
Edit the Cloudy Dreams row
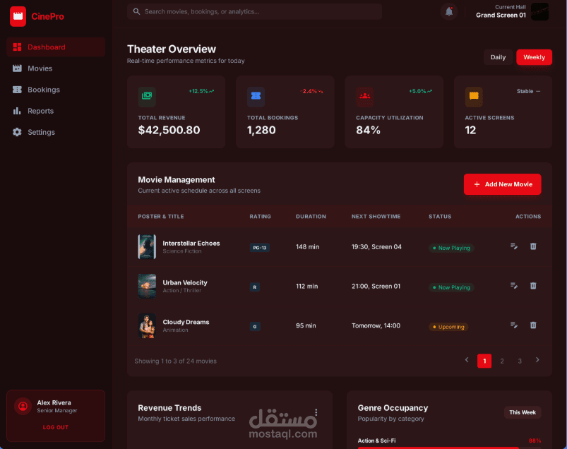[x=514, y=325]
